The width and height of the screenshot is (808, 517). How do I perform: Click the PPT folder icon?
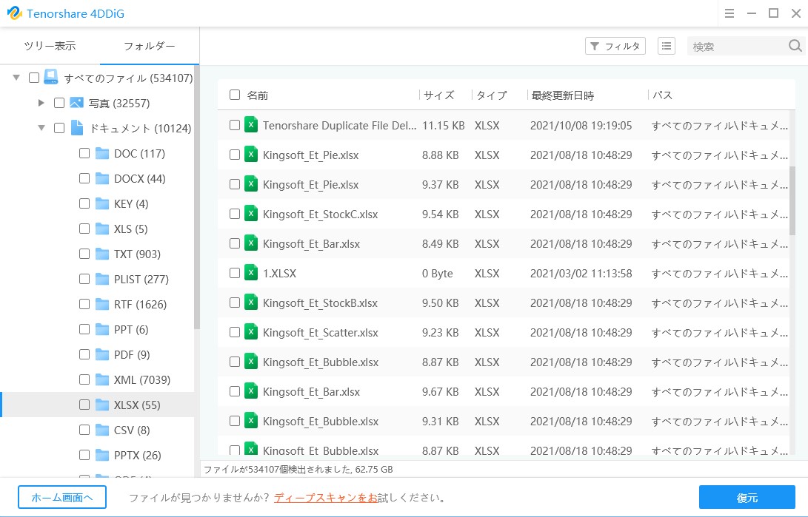click(x=102, y=329)
